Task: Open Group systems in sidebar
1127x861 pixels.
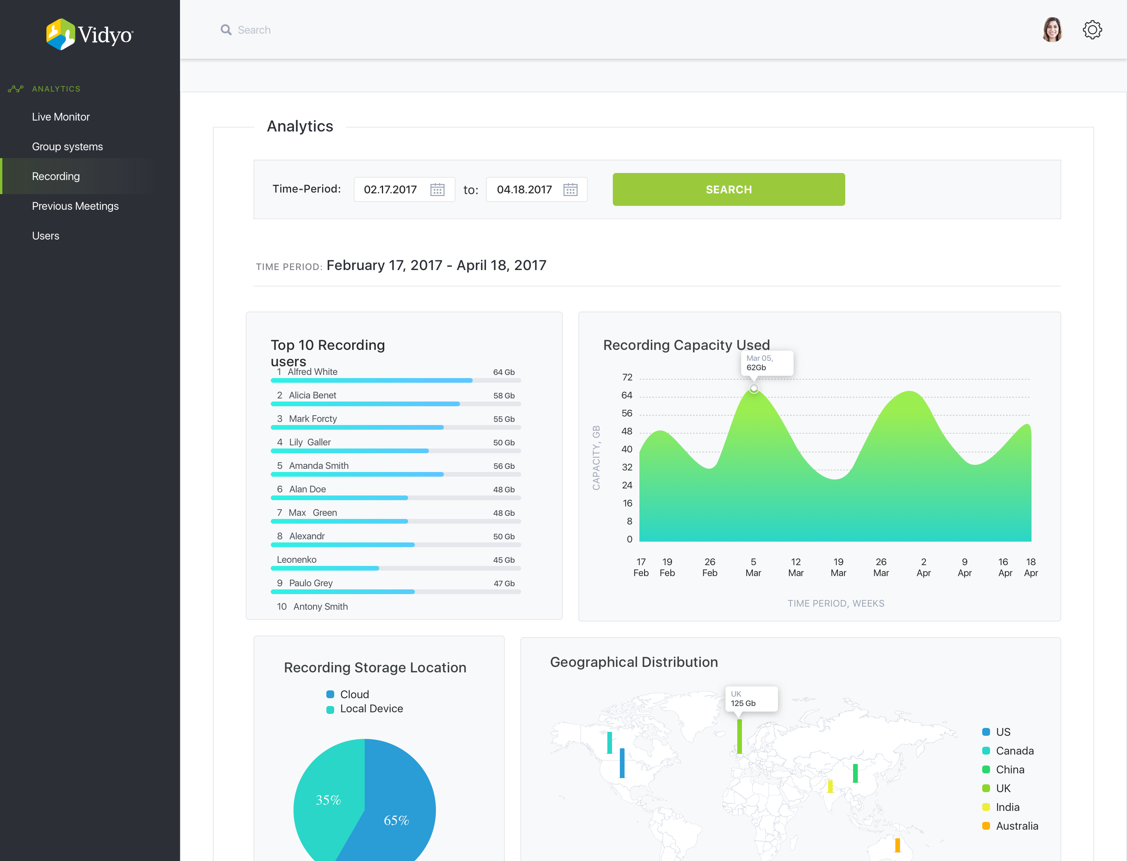Action: (x=68, y=147)
